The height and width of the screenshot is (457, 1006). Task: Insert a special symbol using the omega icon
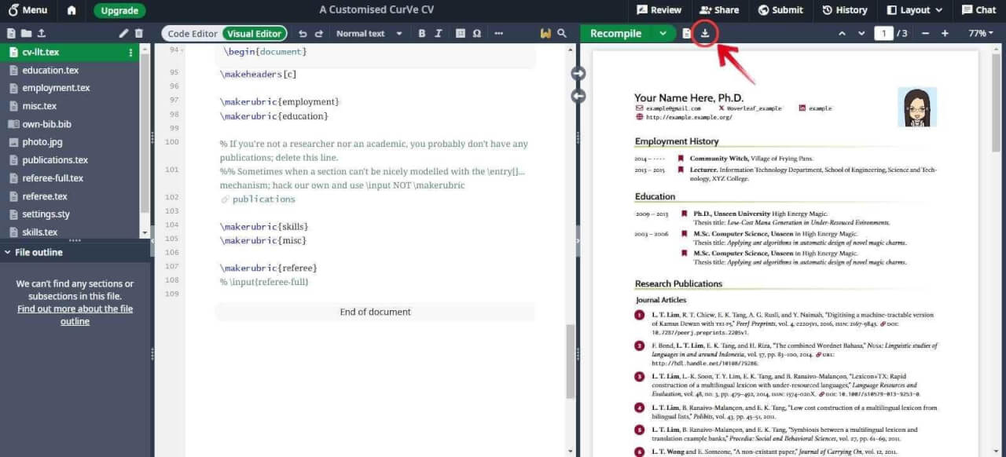coord(477,33)
